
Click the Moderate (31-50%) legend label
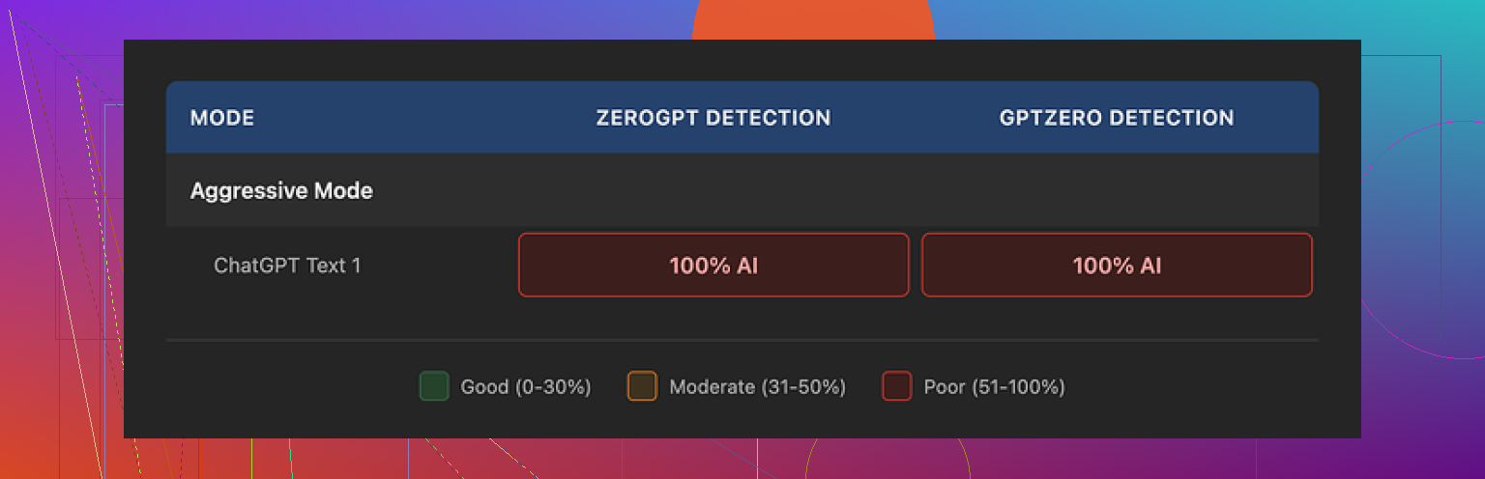point(758,387)
